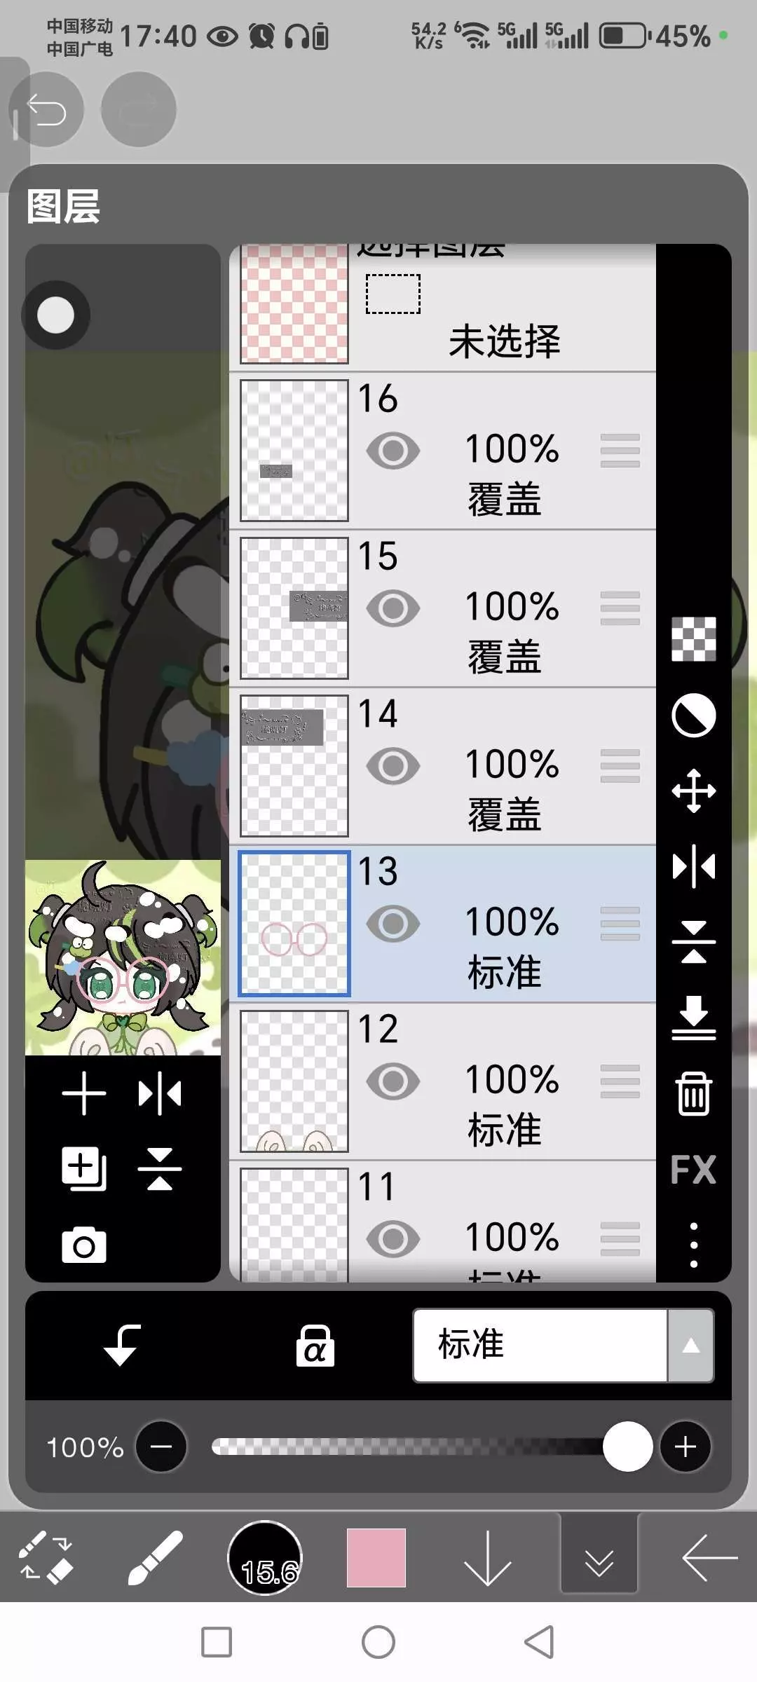Hide layer 12 using its eye
Image resolution: width=757 pixels, height=1682 pixels.
(393, 1081)
